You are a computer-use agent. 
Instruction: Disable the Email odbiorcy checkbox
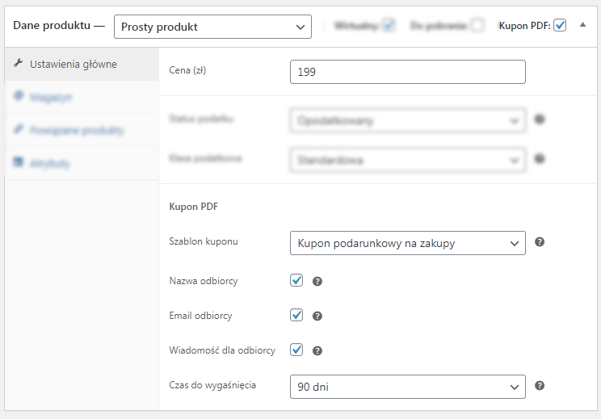(x=296, y=315)
